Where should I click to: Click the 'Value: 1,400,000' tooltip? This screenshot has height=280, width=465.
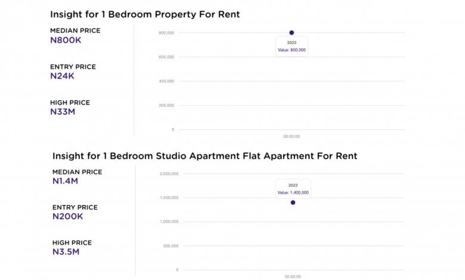(x=293, y=192)
